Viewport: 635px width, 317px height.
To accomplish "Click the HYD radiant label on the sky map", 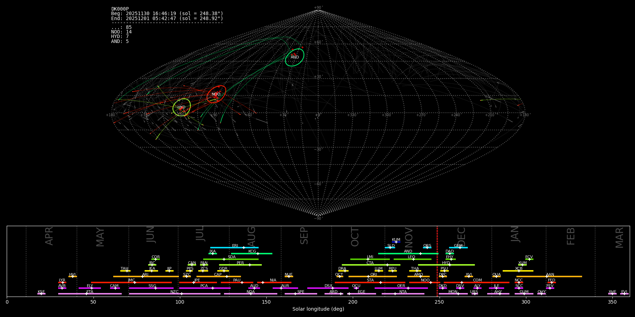I will click(x=181, y=107).
